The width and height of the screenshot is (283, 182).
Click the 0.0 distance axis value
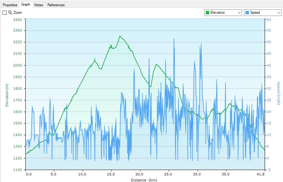click(x=28, y=174)
